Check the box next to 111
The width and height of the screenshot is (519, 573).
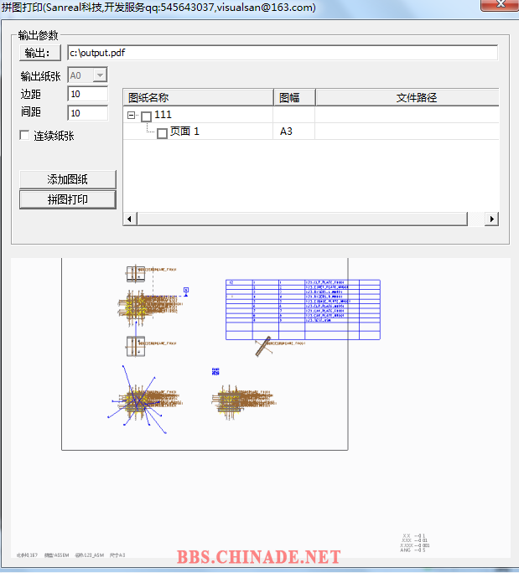(x=146, y=116)
